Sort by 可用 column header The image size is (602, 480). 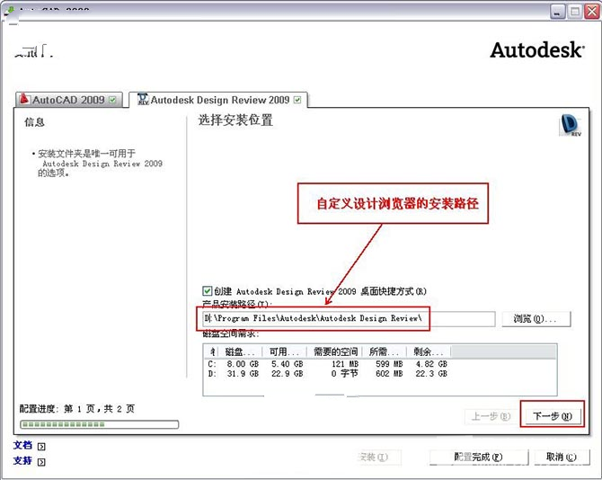(x=284, y=351)
